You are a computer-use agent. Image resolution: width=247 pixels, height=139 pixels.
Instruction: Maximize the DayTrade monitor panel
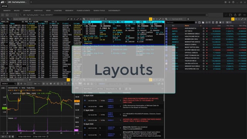click(x=242, y=19)
